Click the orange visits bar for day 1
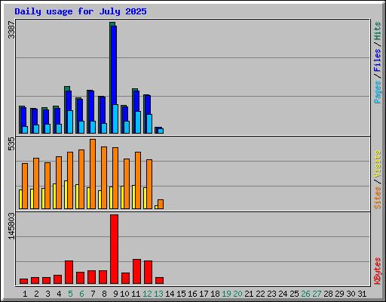The height and width of the screenshot is (302, 386). [25, 186]
